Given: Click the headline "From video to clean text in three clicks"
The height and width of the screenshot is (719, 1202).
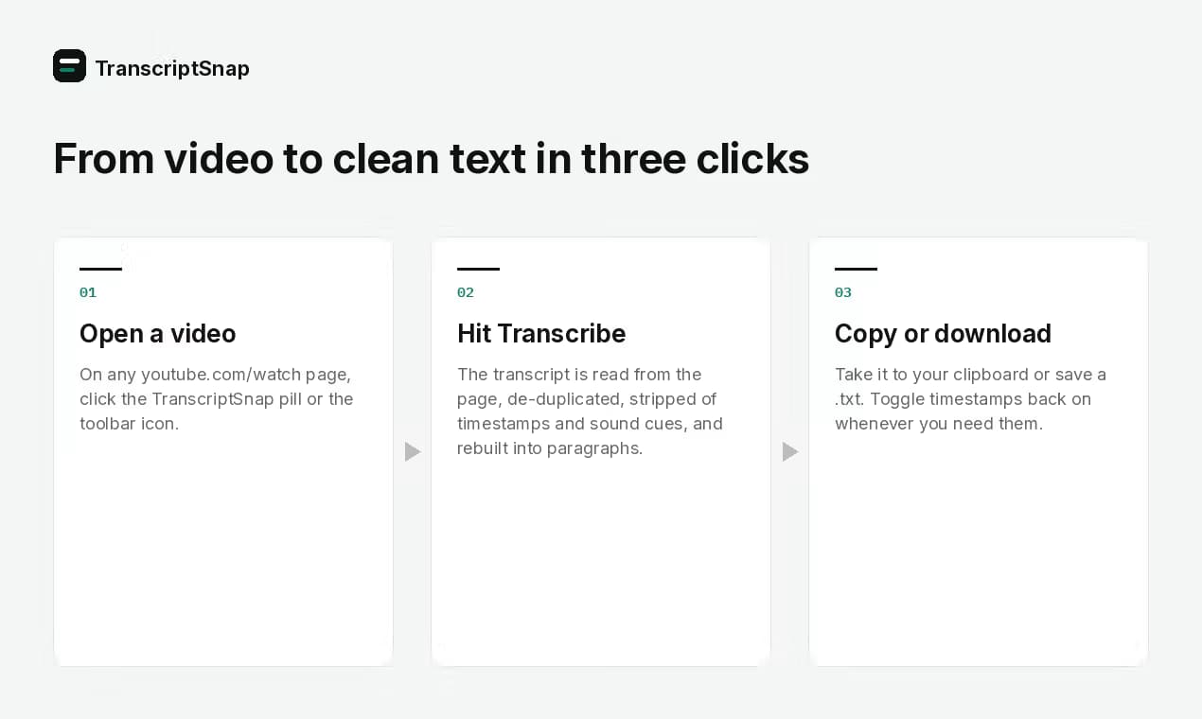Looking at the screenshot, I should pyautogui.click(x=431, y=158).
